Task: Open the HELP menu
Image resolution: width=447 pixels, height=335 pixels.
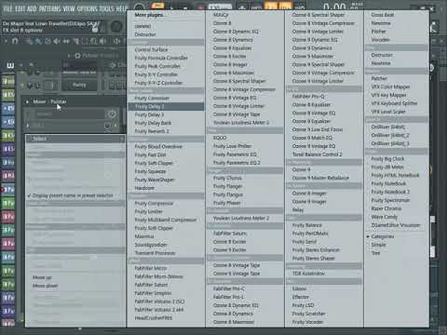Action: click(122, 8)
